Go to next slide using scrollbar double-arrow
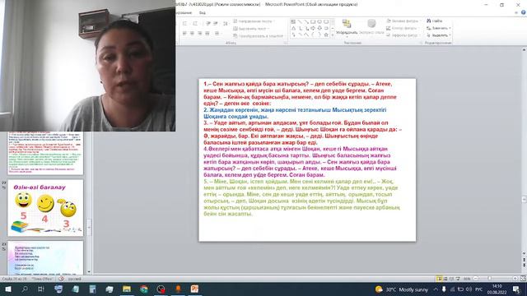 (x=524, y=265)
